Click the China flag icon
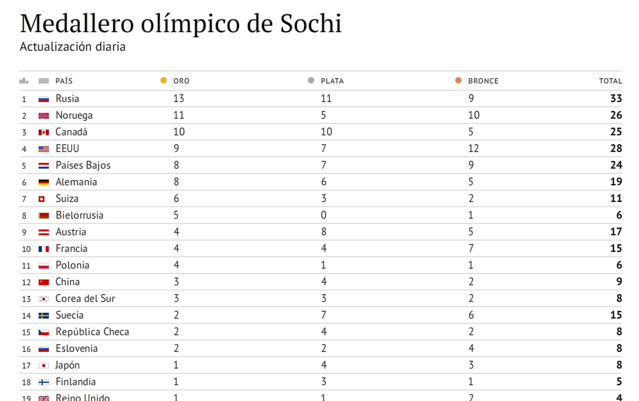Image resolution: width=639 pixels, height=401 pixels. 44,282
